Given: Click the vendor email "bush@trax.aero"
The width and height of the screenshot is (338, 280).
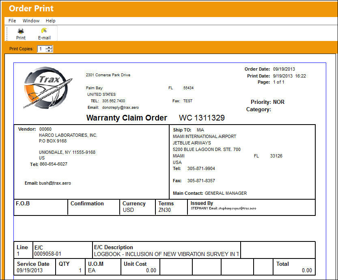Looking at the screenshot, I should click(x=55, y=183).
